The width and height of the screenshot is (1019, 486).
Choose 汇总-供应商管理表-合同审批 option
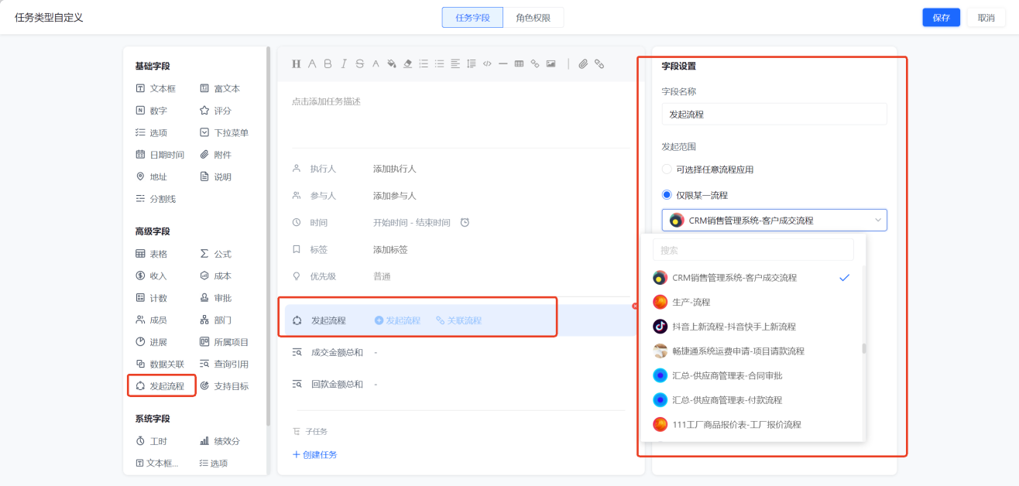[x=753, y=375]
